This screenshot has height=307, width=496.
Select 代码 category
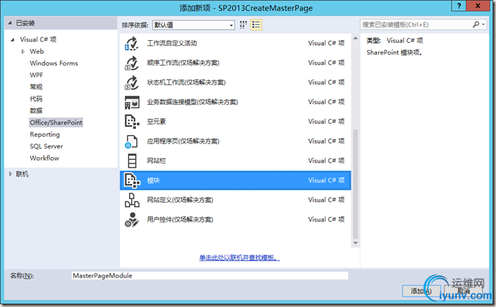[x=36, y=99]
